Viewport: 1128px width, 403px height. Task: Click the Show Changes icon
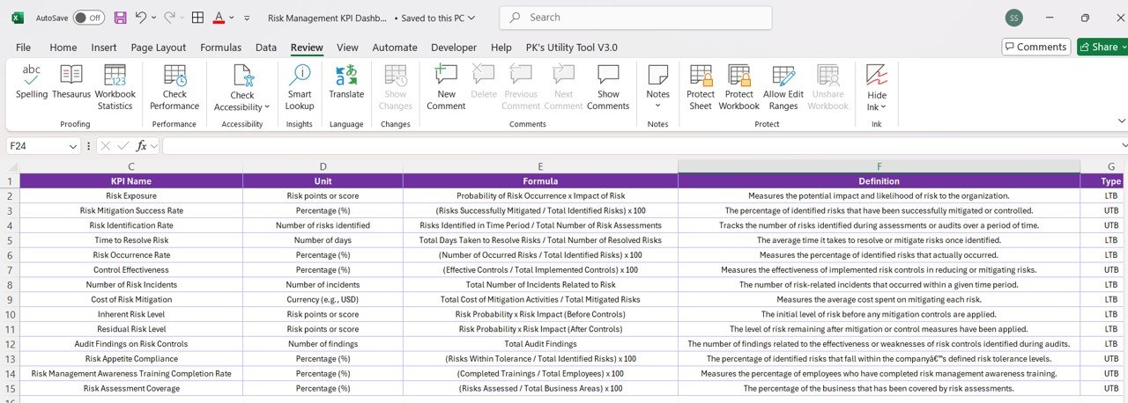396,75
